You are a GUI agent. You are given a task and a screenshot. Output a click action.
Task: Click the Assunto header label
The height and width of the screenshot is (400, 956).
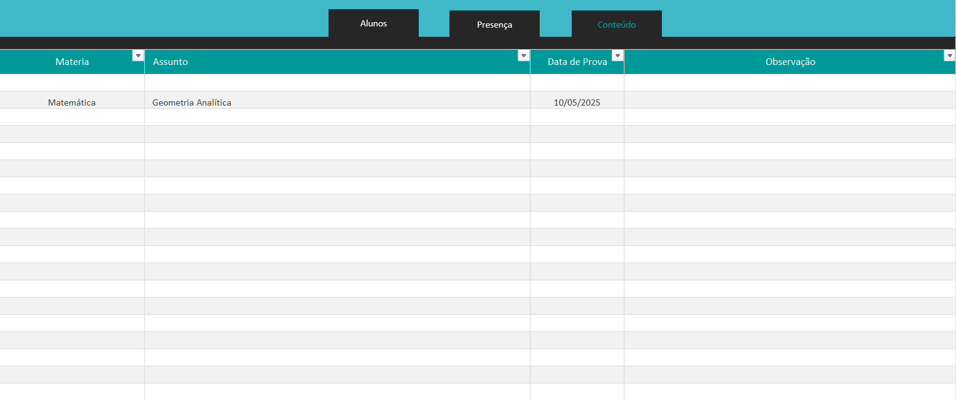pos(170,62)
